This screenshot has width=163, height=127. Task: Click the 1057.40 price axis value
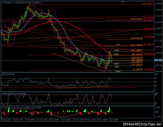click(x=158, y=65)
